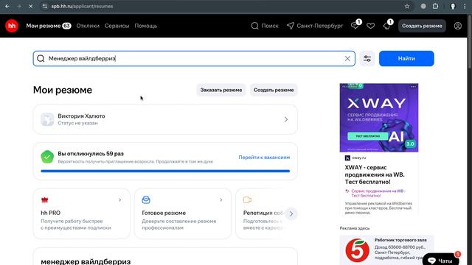Open browser extensions puzzle icon
This screenshot has height=265, width=472.
[435, 6]
